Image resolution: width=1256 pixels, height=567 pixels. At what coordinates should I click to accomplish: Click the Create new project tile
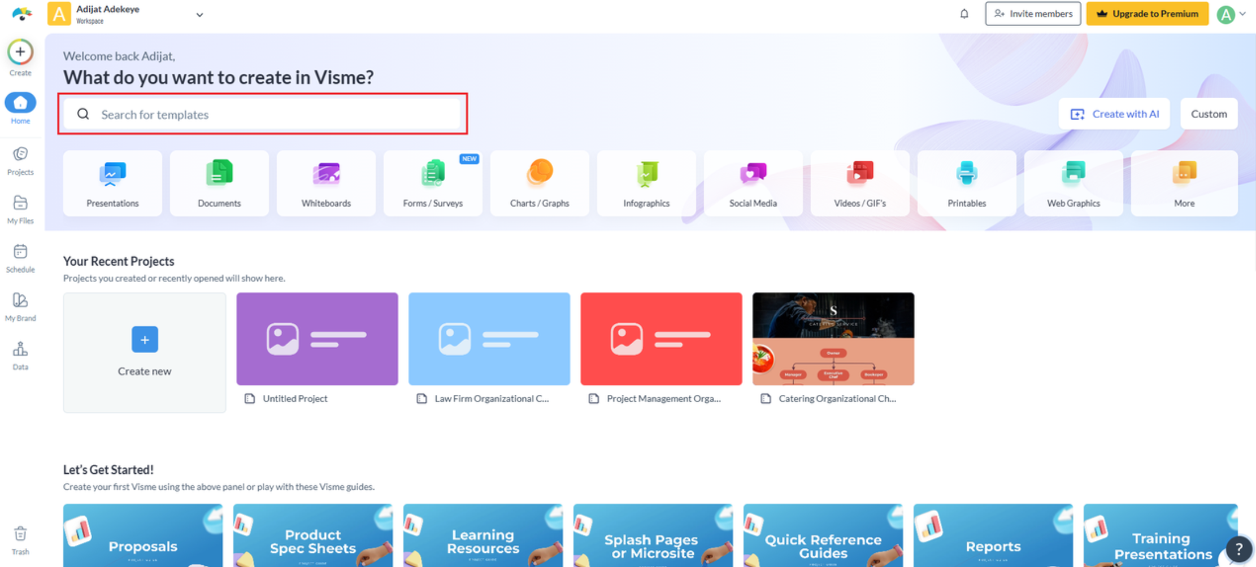tap(145, 352)
